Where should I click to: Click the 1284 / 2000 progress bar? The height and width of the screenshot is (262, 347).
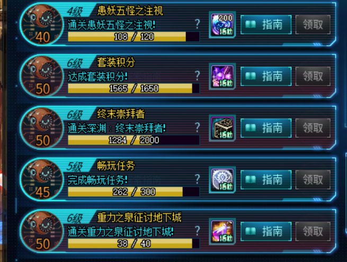point(134,140)
